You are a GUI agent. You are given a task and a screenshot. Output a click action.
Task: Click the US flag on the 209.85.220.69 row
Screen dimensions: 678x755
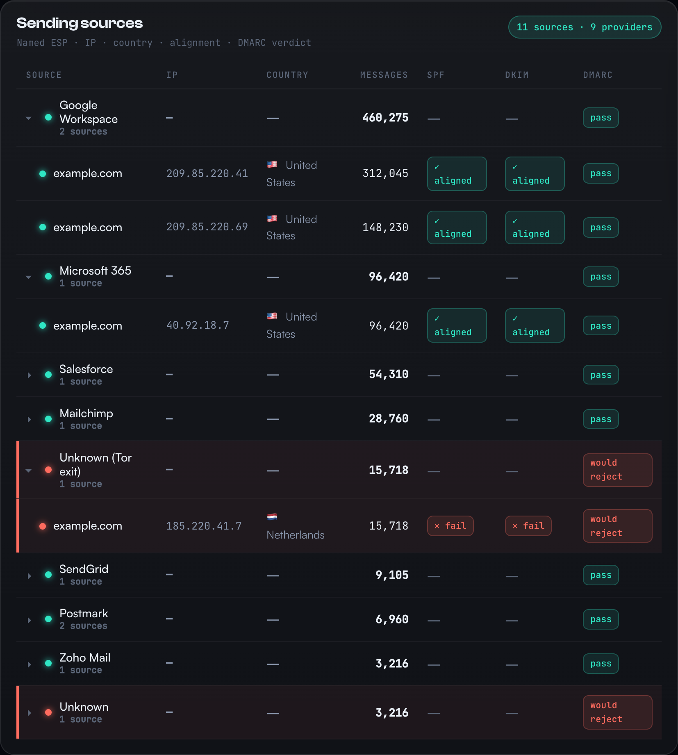click(x=272, y=218)
